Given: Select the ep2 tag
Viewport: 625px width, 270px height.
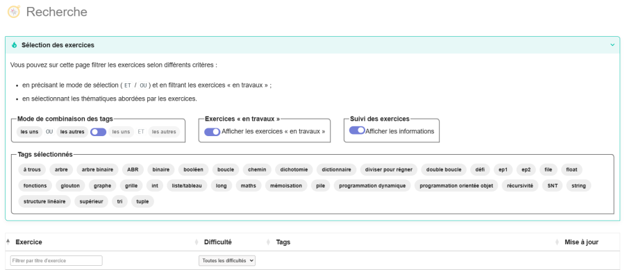Looking at the screenshot, I should point(526,169).
